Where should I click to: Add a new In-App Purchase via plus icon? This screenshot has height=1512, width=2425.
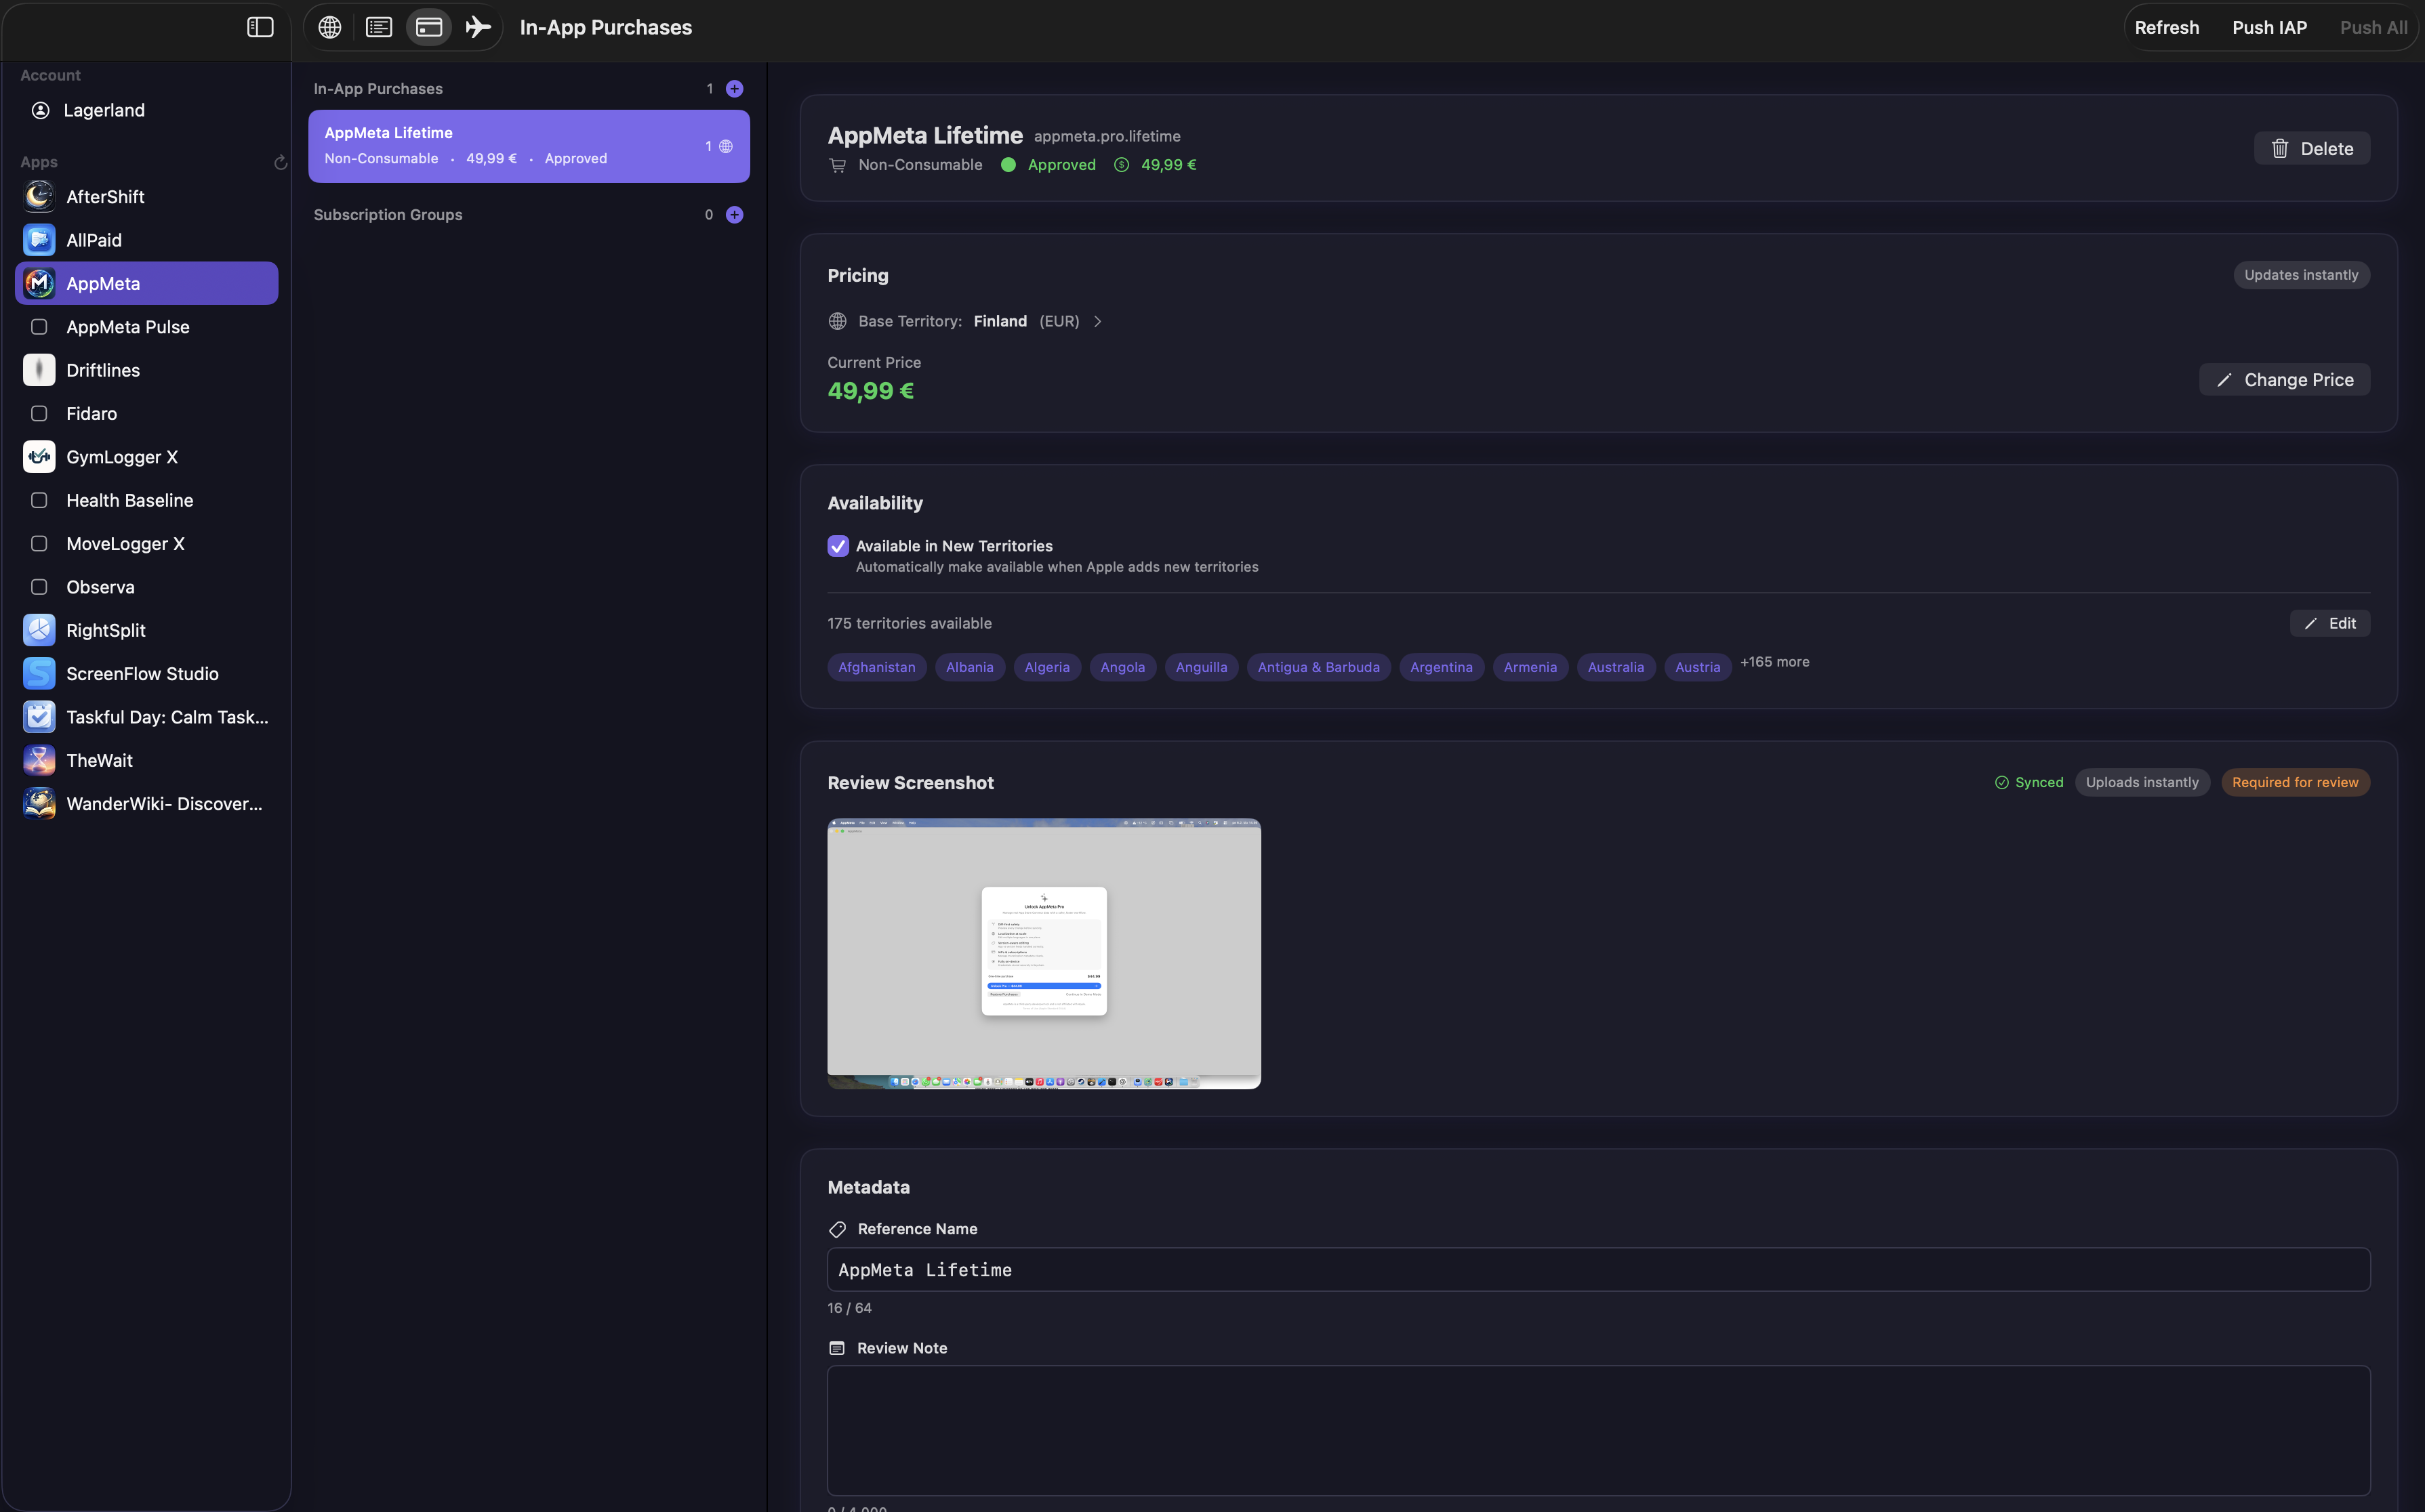(x=735, y=88)
